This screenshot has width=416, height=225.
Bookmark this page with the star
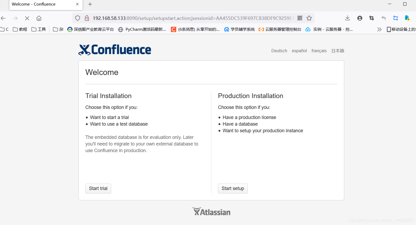click(x=309, y=18)
